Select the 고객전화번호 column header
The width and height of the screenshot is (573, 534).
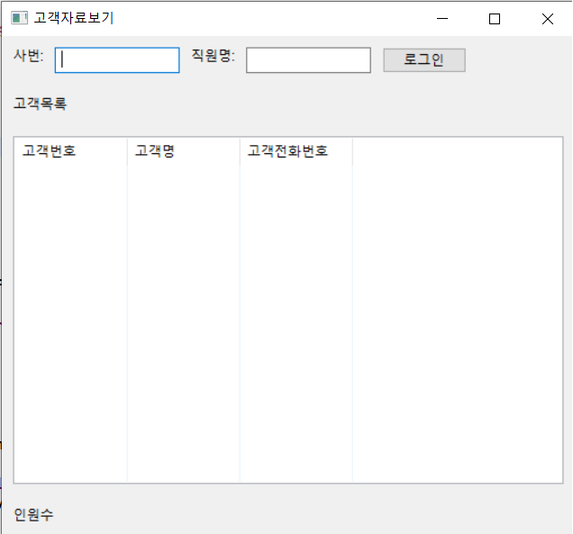tap(296, 151)
